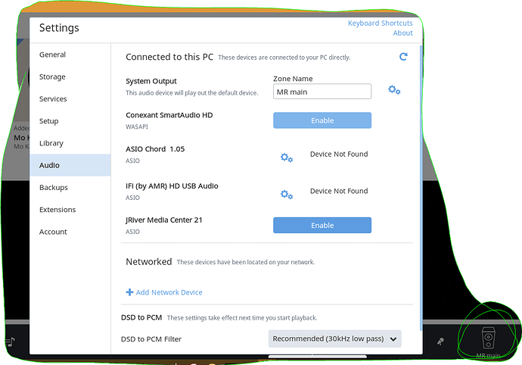Open the Extensions settings tab
This screenshot has height=365, width=522.
click(x=70, y=209)
